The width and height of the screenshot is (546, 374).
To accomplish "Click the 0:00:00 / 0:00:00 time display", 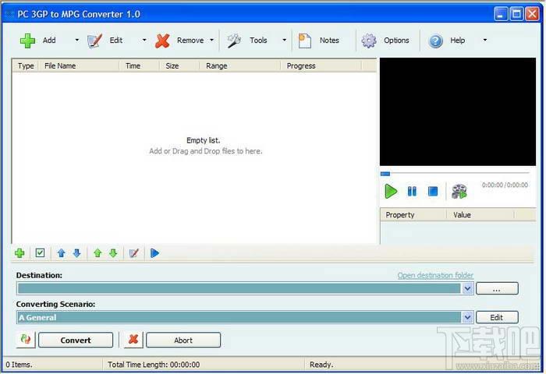I will point(505,185).
